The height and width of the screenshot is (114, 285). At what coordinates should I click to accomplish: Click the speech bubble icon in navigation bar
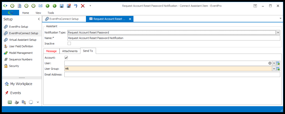pyautogui.click(x=31, y=102)
